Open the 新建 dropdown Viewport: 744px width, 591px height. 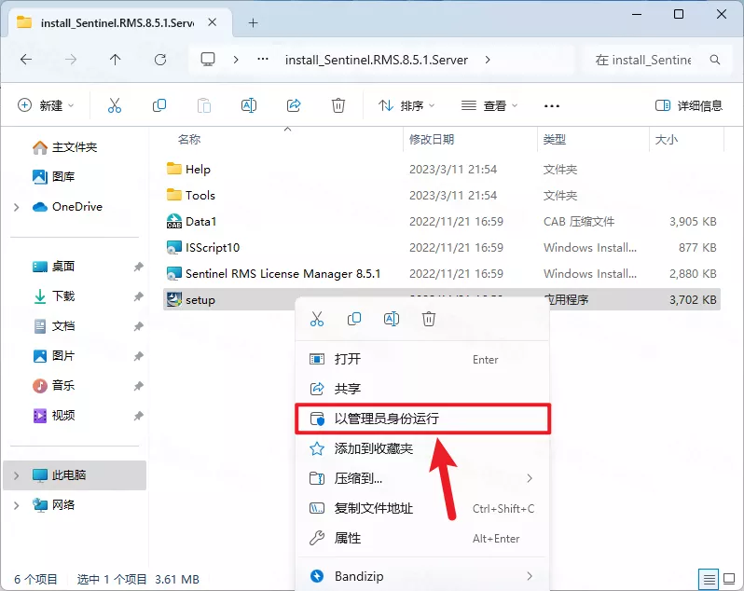point(46,106)
